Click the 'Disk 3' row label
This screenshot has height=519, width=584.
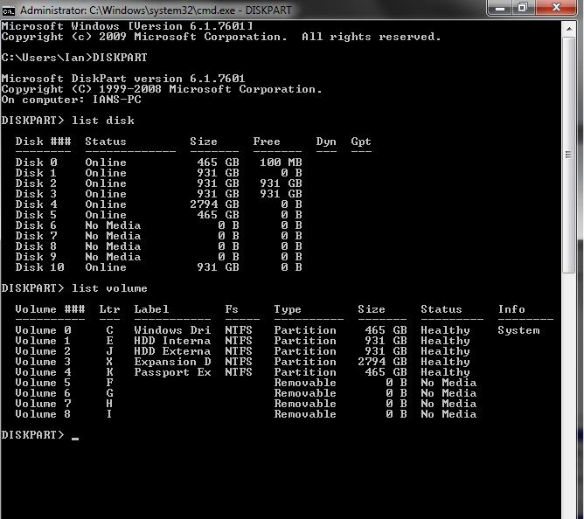click(x=36, y=194)
